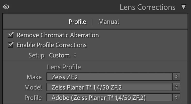Click the Model label text
Viewport: 191px width, 104px height.
coord(33,87)
